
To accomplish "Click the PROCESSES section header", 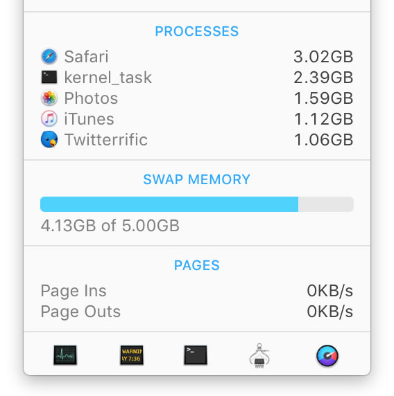I will click(197, 31).
